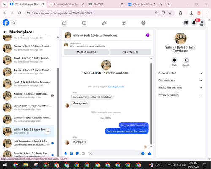This screenshot has width=211, height=169.
Task: Open the Alyssa conversation
Action: [x=28, y=72]
